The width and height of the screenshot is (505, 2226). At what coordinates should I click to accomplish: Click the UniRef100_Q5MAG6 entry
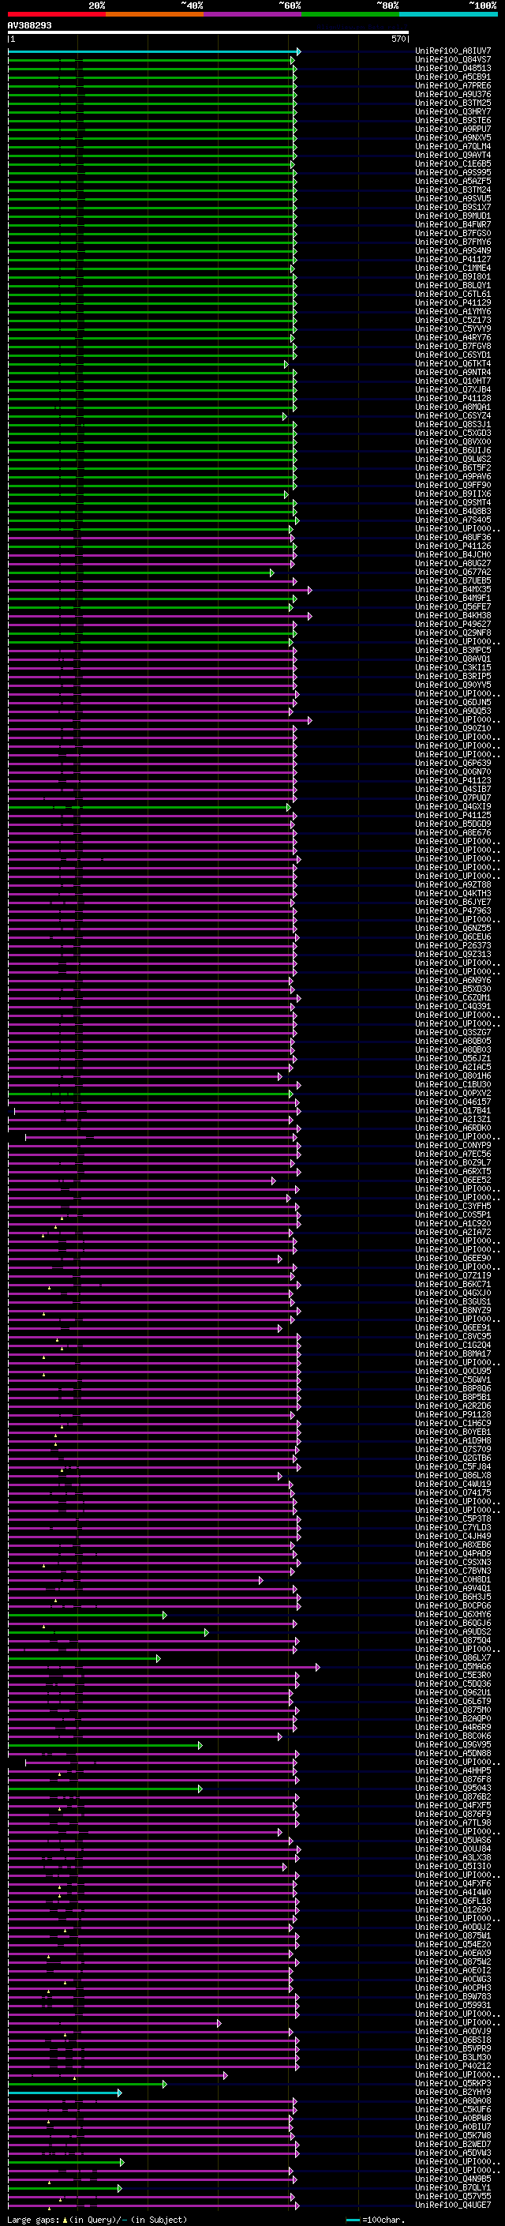[453, 1666]
